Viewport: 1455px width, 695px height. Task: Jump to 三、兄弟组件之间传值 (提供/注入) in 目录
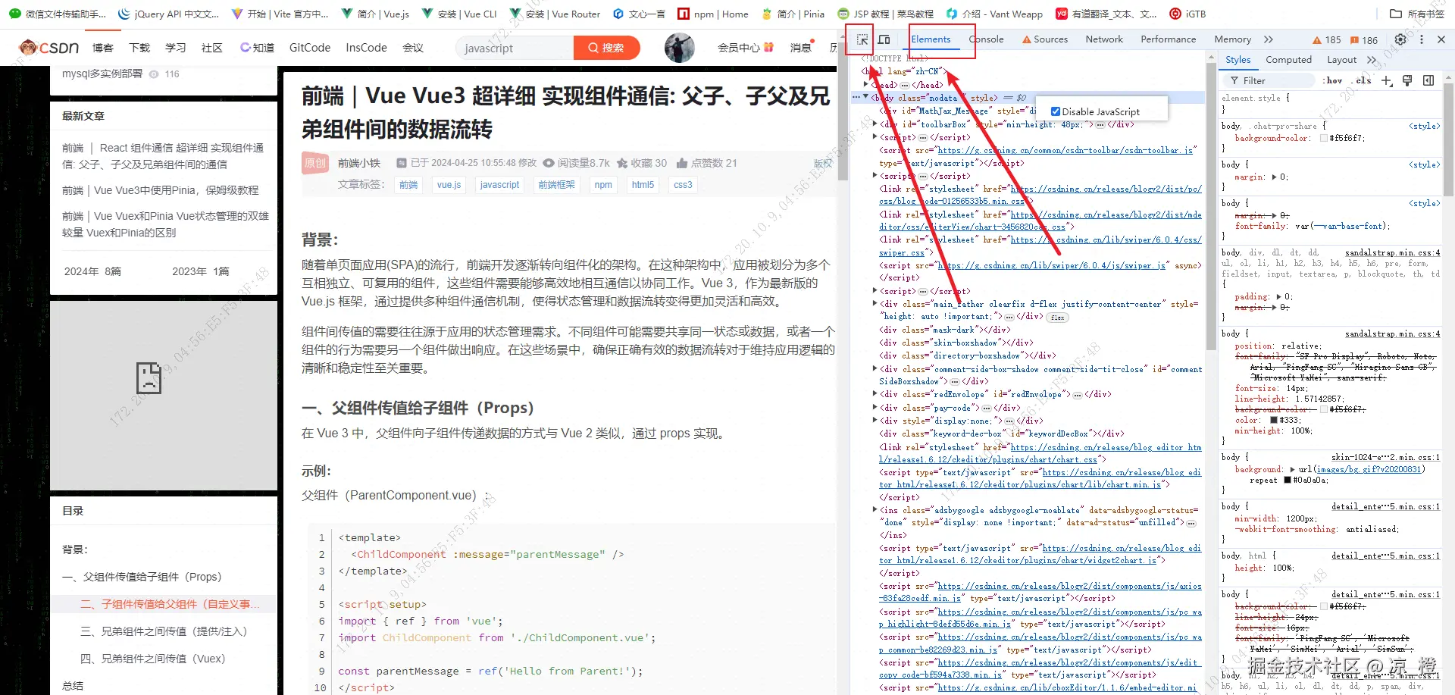tap(164, 631)
